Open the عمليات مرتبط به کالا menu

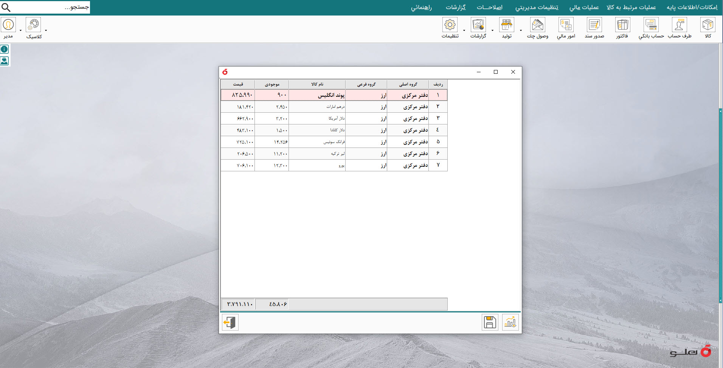631,7
